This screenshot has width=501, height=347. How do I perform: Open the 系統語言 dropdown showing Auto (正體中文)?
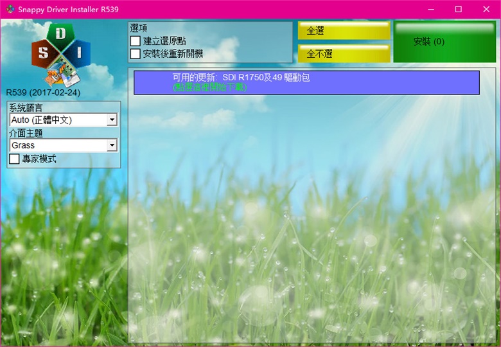pyautogui.click(x=64, y=120)
